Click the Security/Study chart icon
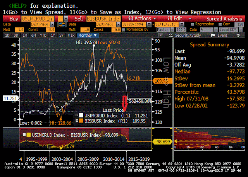The image size is (248, 177). 170,35
